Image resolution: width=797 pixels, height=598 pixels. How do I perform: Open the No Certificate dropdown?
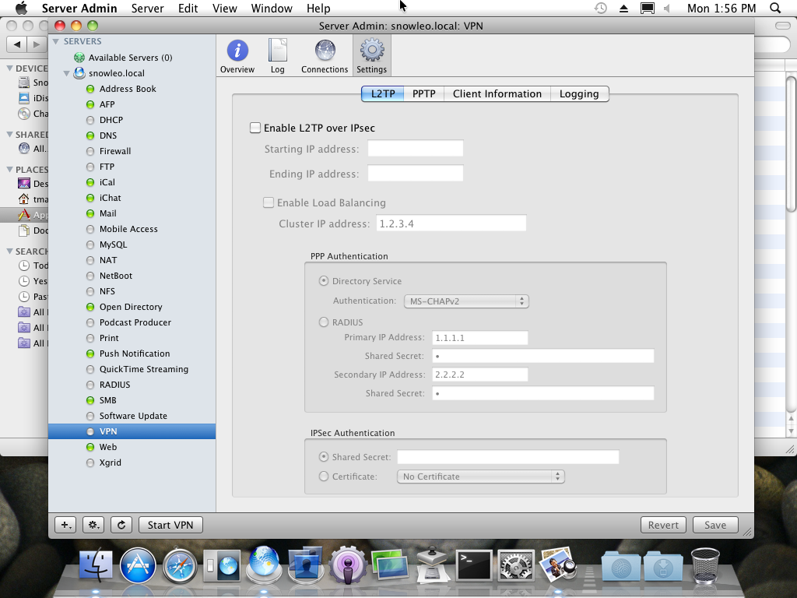point(480,477)
